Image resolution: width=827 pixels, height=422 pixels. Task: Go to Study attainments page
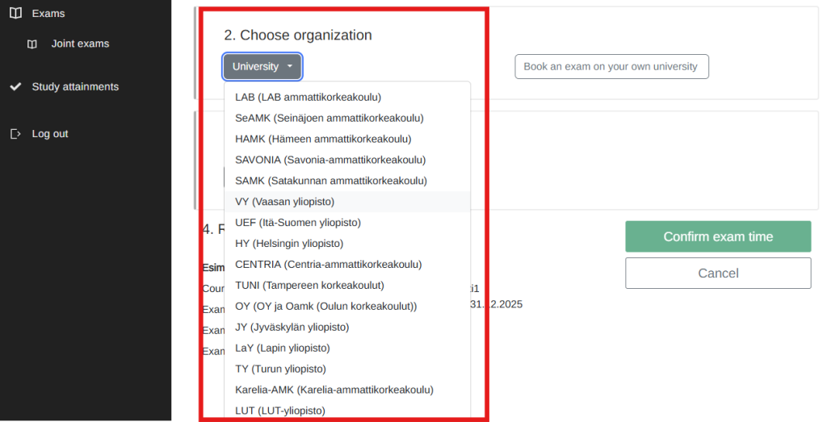pyautogui.click(x=75, y=86)
